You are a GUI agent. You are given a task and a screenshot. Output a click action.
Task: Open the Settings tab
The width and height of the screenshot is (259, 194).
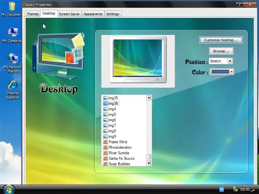point(113,14)
